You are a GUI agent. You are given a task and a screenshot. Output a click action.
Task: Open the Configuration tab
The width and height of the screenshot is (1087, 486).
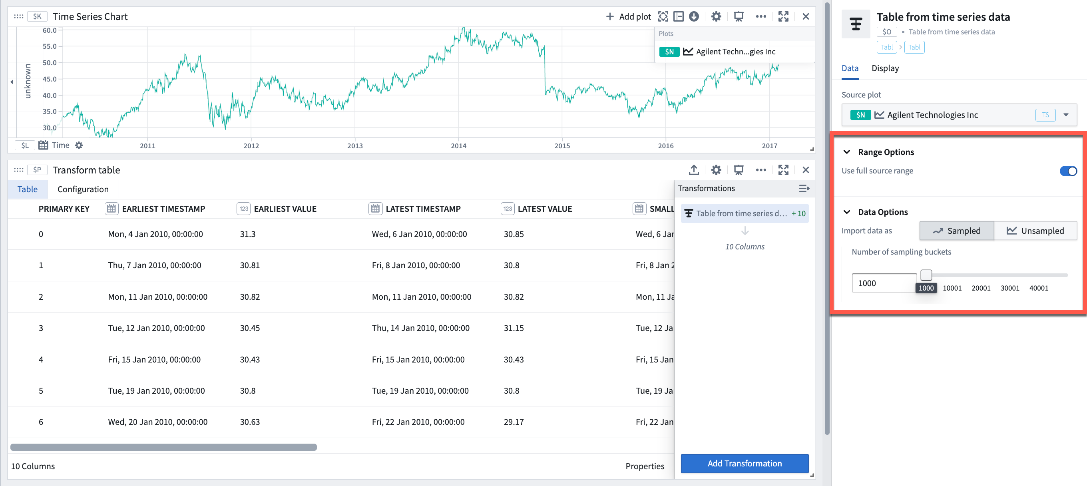pos(83,189)
